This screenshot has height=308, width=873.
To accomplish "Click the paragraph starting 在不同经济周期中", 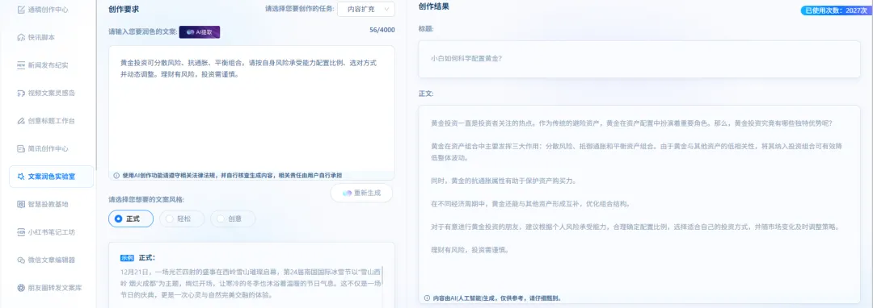I will pyautogui.click(x=530, y=204).
